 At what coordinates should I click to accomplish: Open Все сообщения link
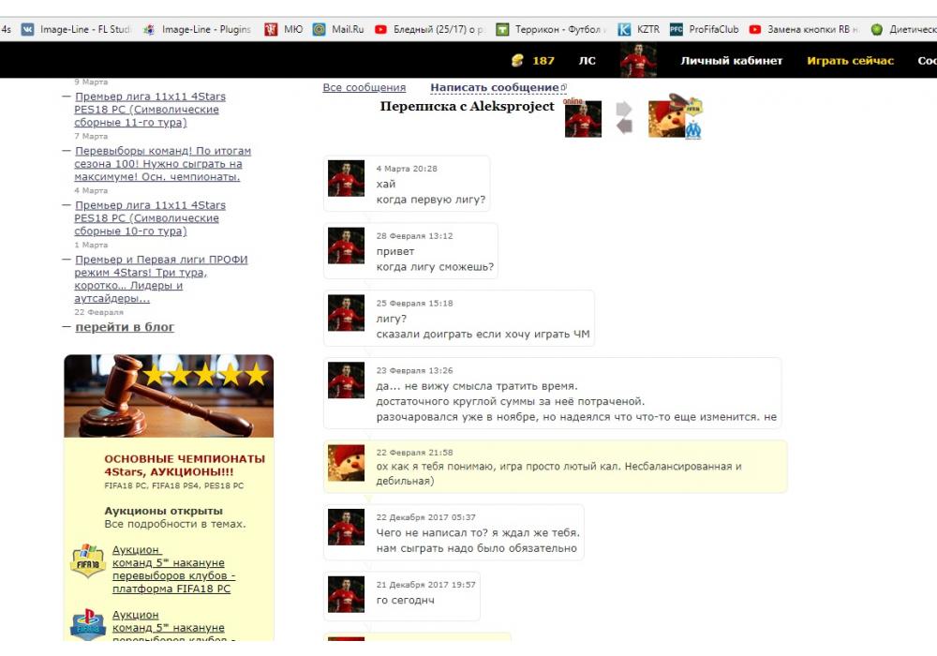364,88
